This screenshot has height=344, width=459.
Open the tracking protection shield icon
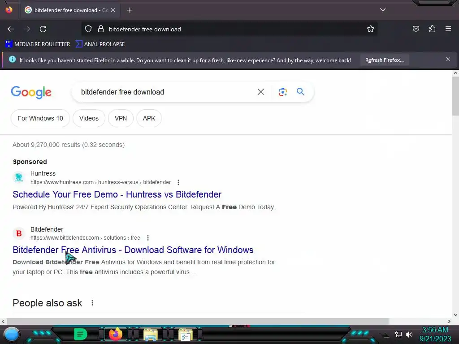click(x=88, y=29)
